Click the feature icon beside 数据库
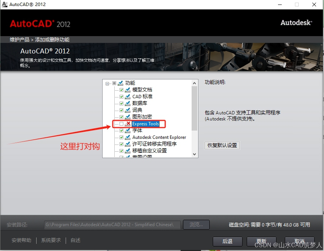This screenshot has height=251, width=324. 127,103
